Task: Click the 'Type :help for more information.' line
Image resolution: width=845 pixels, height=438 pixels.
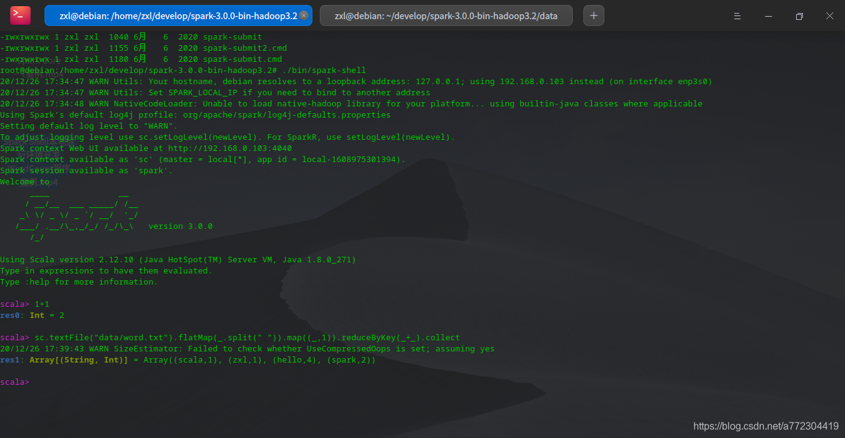Action: tap(79, 282)
